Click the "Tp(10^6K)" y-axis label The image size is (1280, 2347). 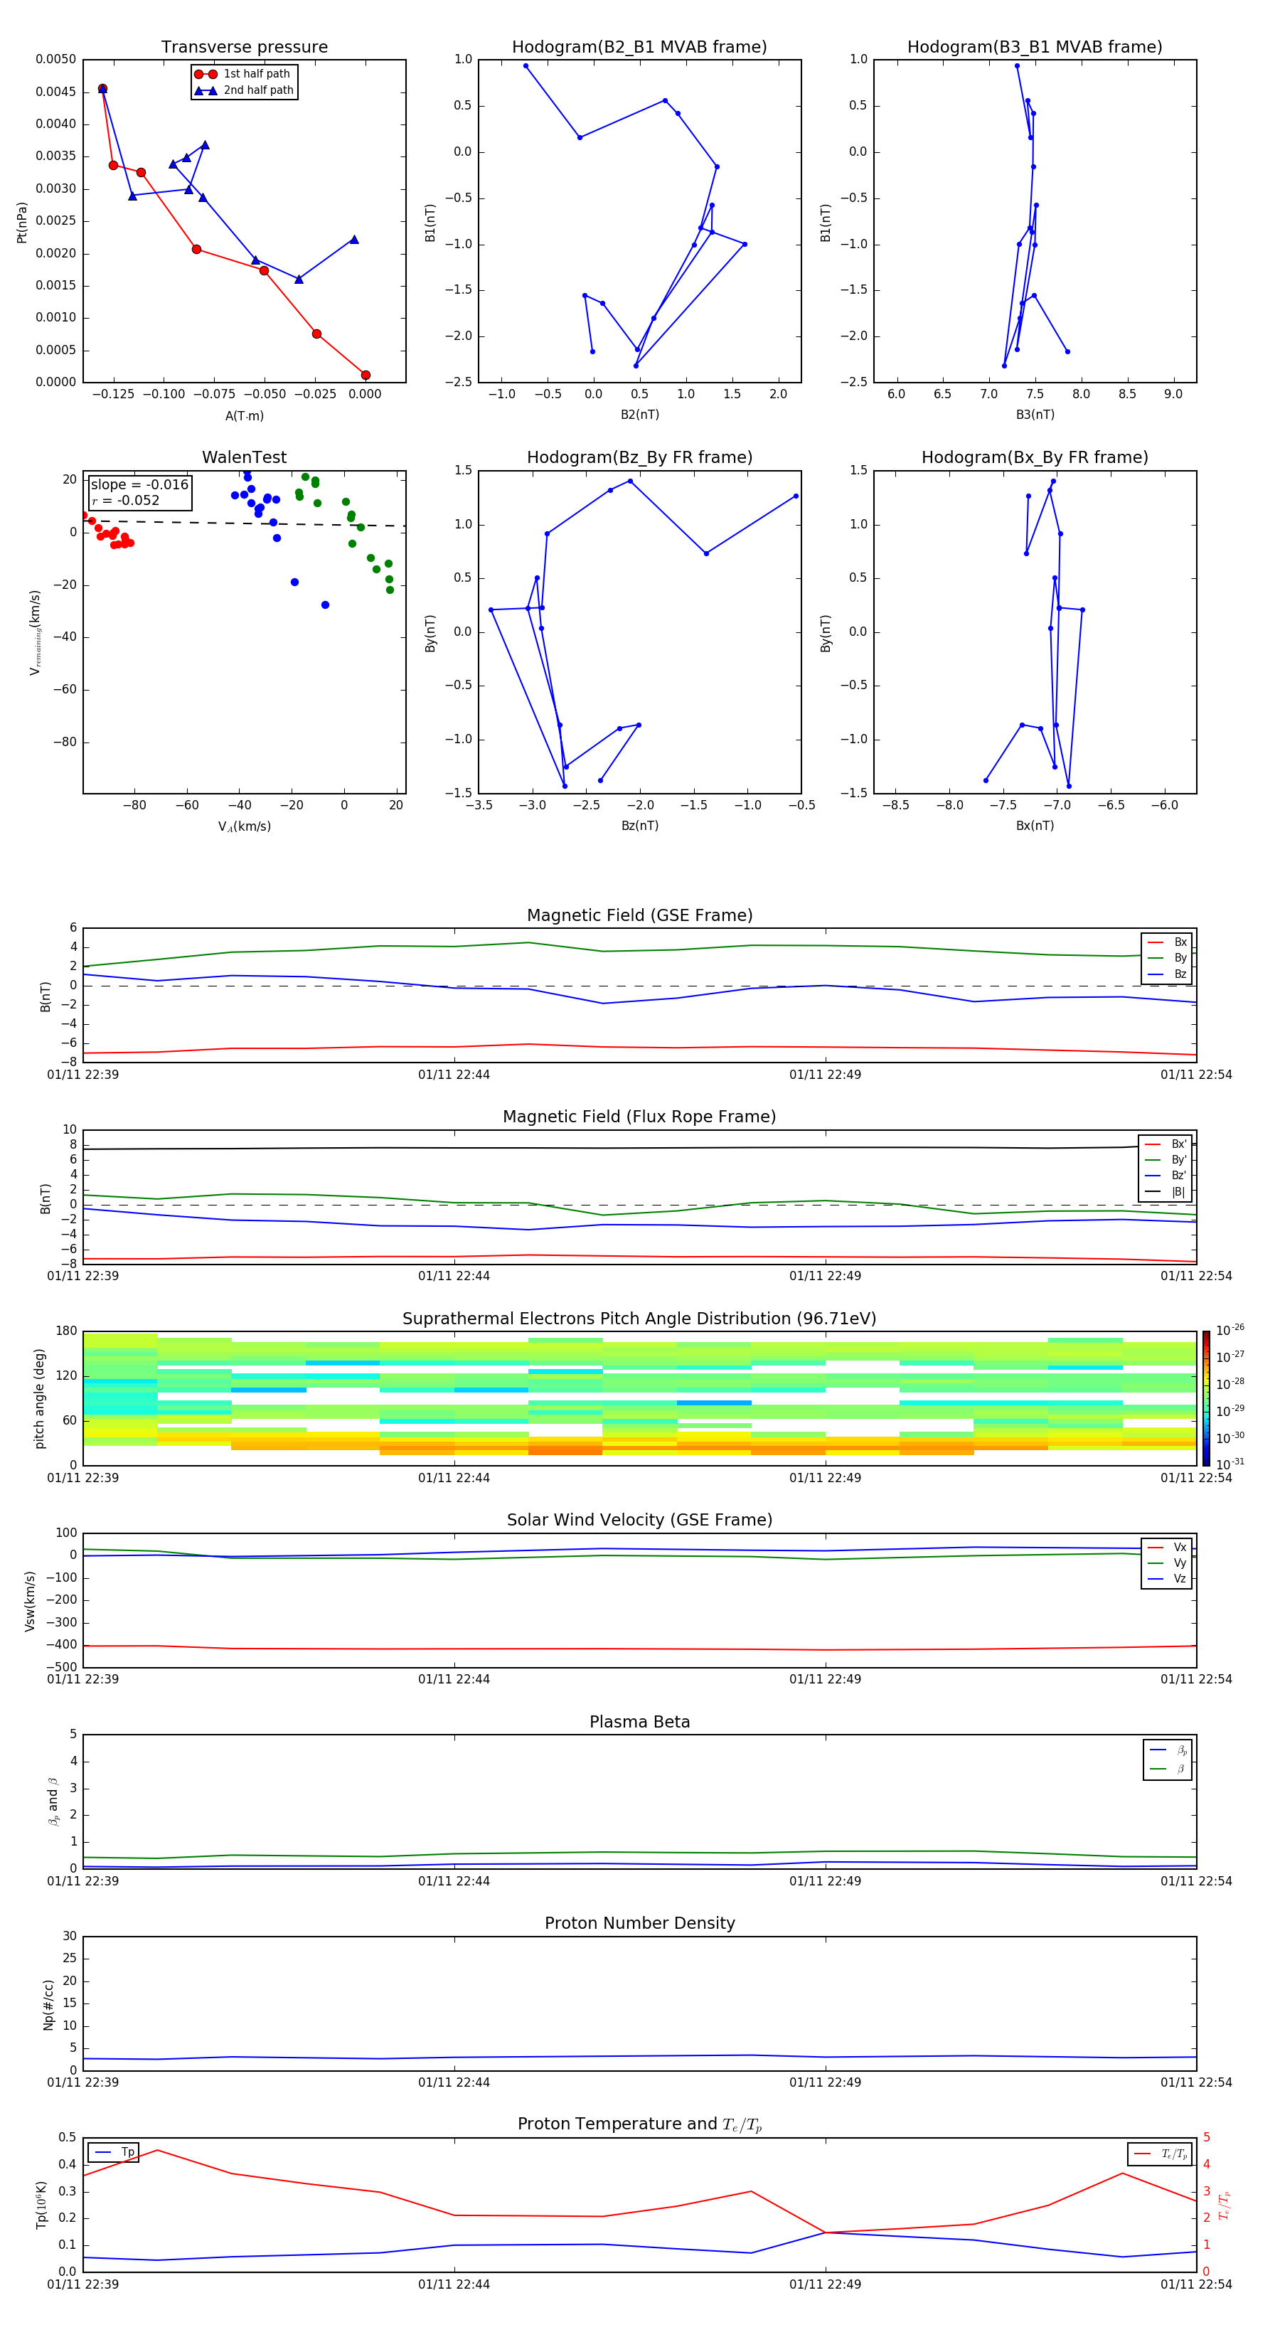coord(41,2205)
